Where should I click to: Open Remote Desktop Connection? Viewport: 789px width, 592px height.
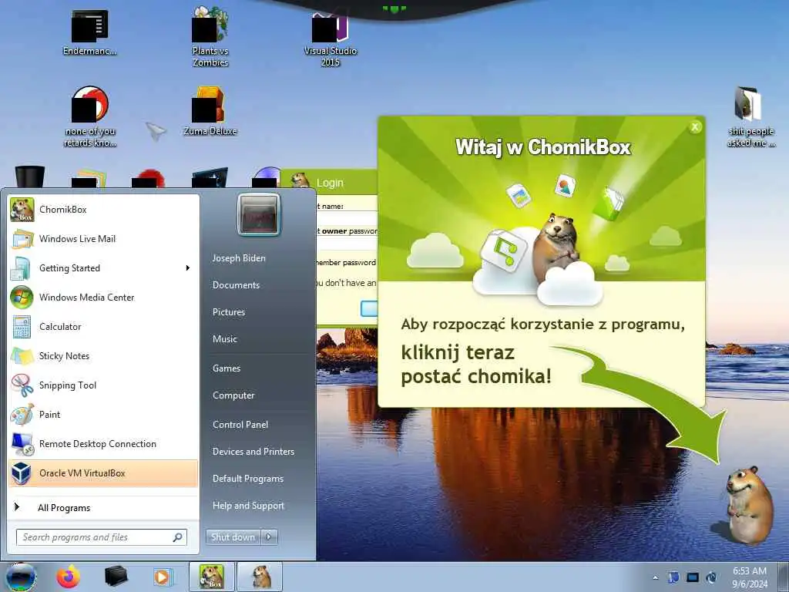click(x=104, y=443)
